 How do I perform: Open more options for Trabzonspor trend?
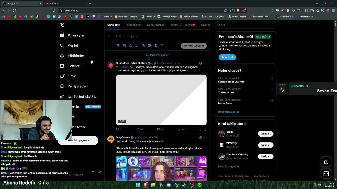click(272, 90)
